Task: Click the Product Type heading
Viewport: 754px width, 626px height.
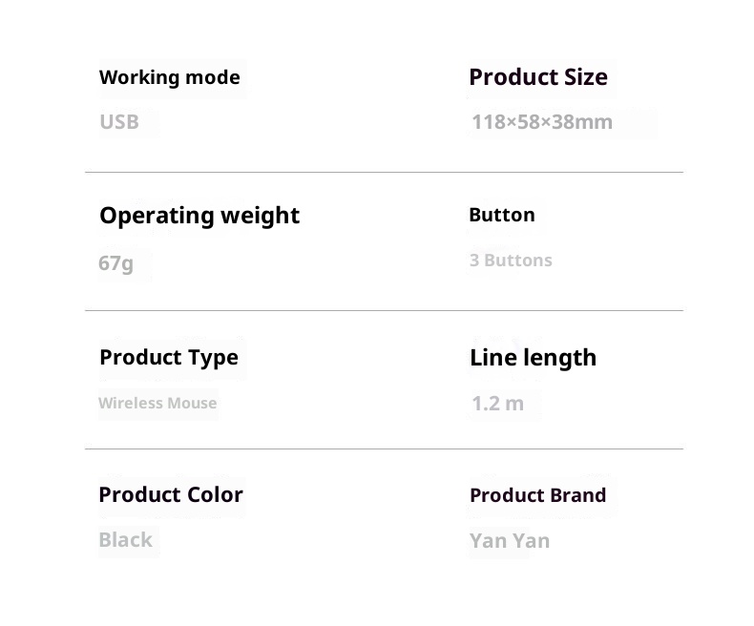Action: (x=169, y=358)
